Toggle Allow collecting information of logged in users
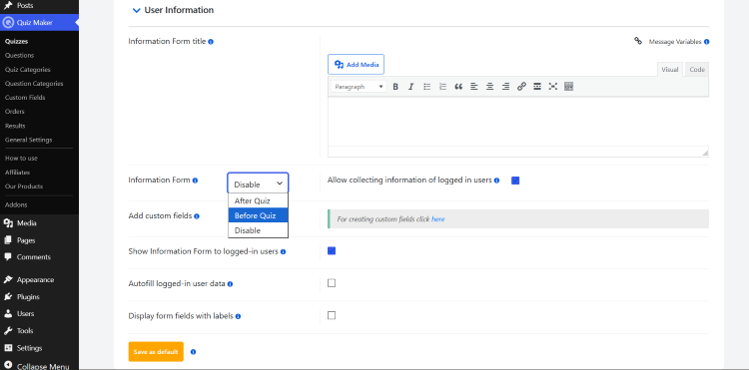 pos(515,181)
